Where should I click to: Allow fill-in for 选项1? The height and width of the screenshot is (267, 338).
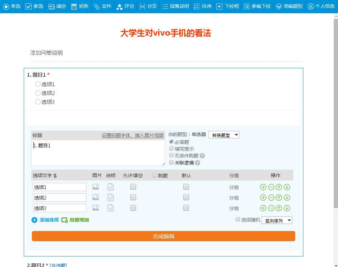tap(133, 187)
